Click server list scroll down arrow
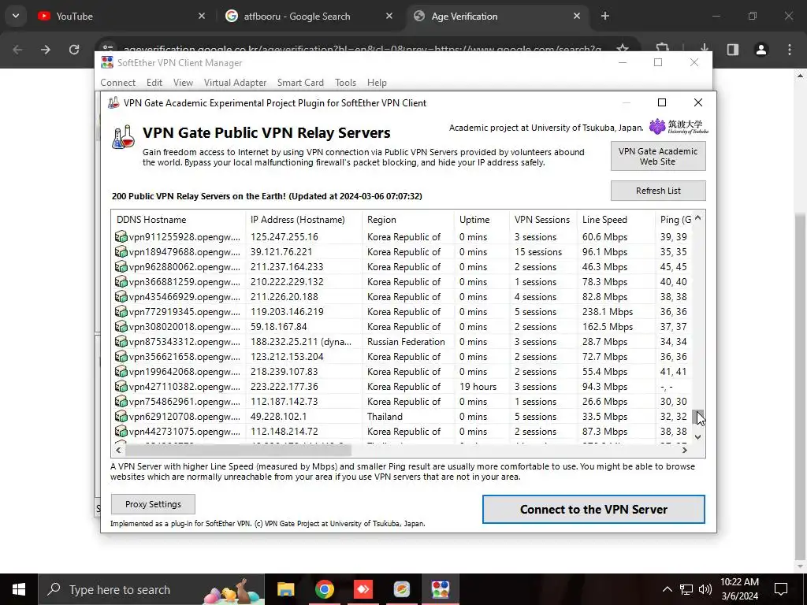This screenshot has width=807, height=605. click(698, 436)
